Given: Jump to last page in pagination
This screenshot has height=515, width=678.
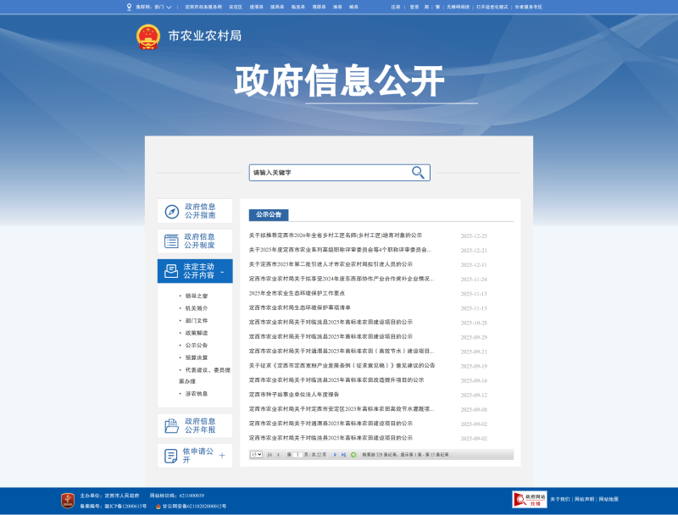Looking at the screenshot, I should coord(343,455).
